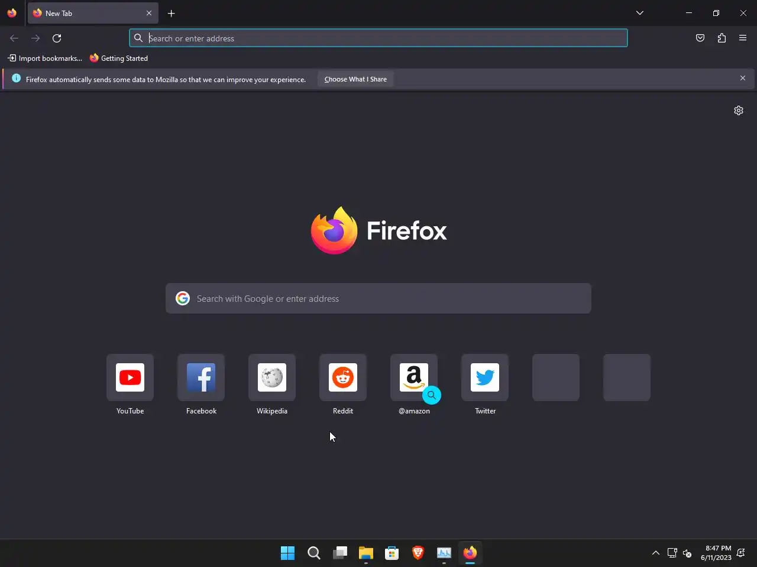The image size is (757, 567).
Task: Open Windows taskbar search
Action: pos(314,553)
